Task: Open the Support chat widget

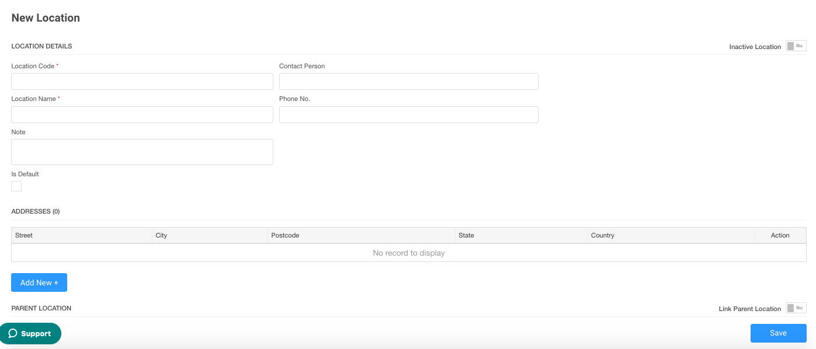Action: pyautogui.click(x=30, y=334)
